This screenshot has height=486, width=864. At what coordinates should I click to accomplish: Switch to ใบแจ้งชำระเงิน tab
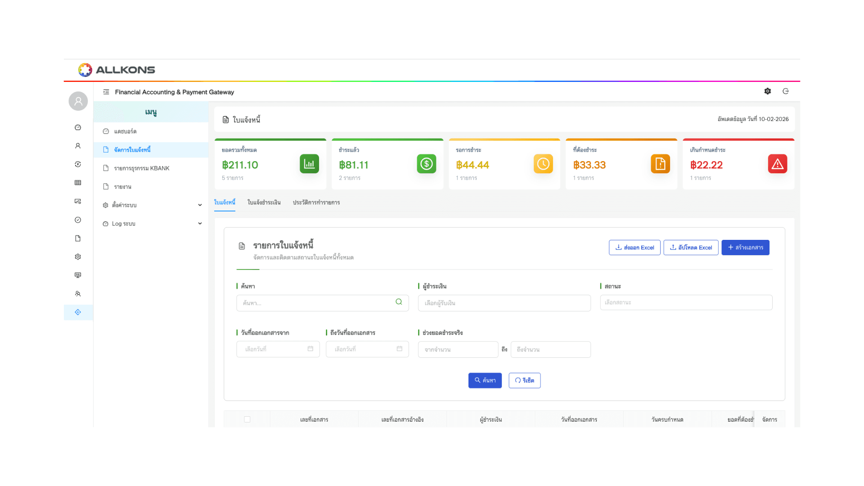tap(264, 202)
